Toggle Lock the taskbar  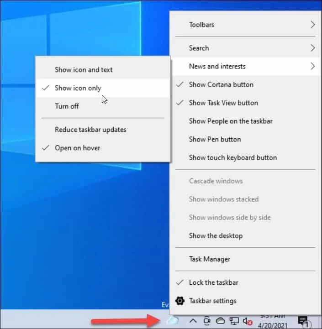245,282
